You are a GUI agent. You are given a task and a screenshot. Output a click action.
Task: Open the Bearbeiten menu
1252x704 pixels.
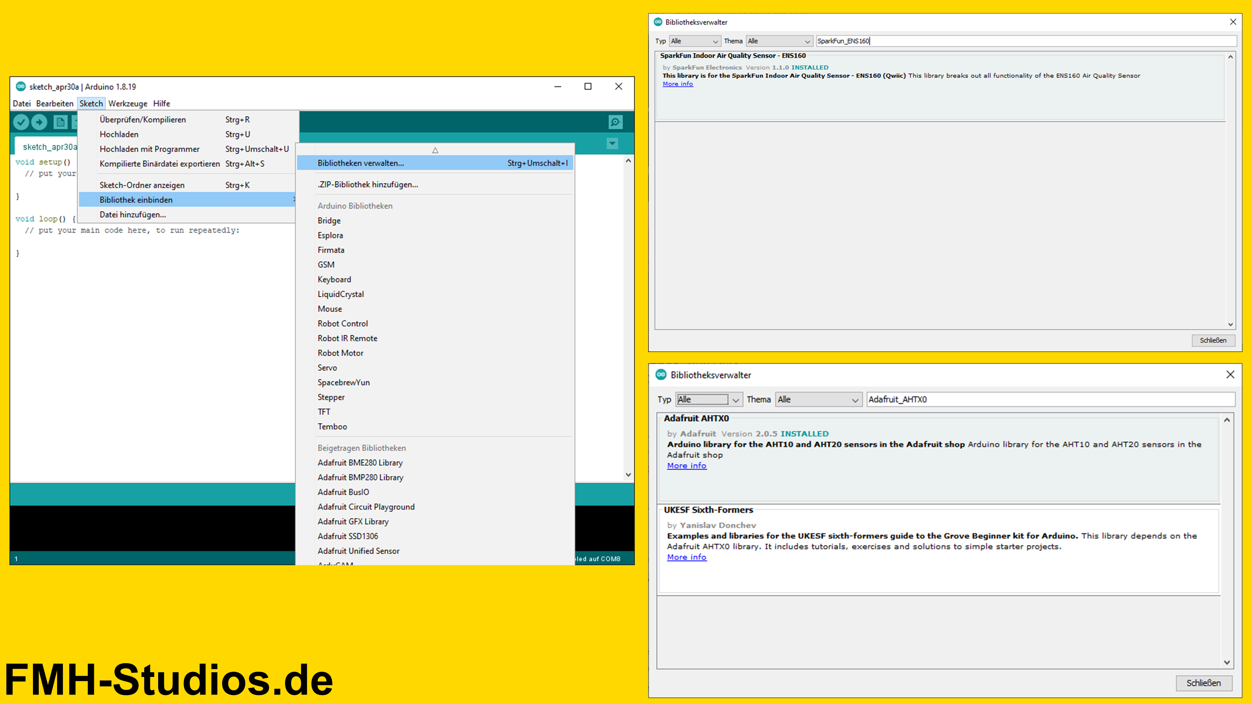tap(55, 104)
